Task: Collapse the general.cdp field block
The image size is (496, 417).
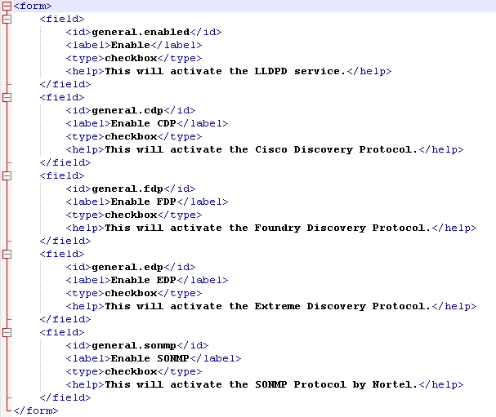Action: point(7,97)
